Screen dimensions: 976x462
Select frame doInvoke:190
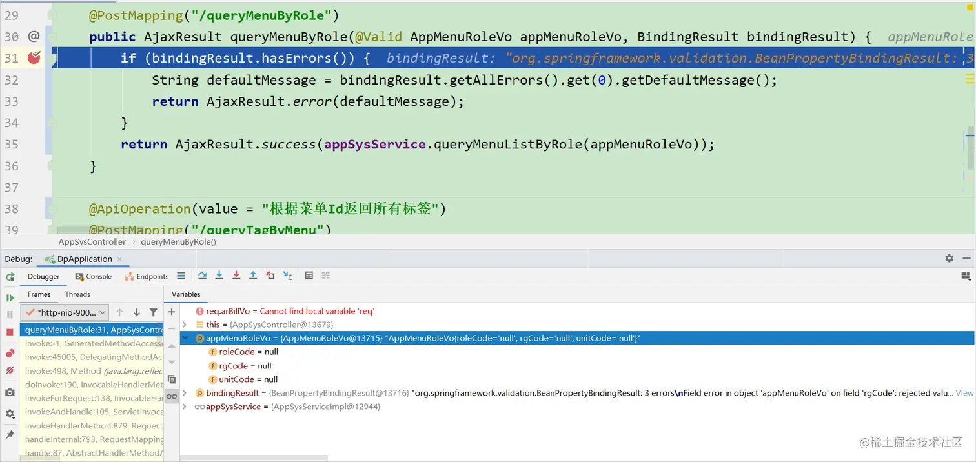click(x=91, y=385)
